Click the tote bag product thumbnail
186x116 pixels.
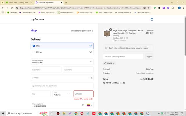click(107, 33)
